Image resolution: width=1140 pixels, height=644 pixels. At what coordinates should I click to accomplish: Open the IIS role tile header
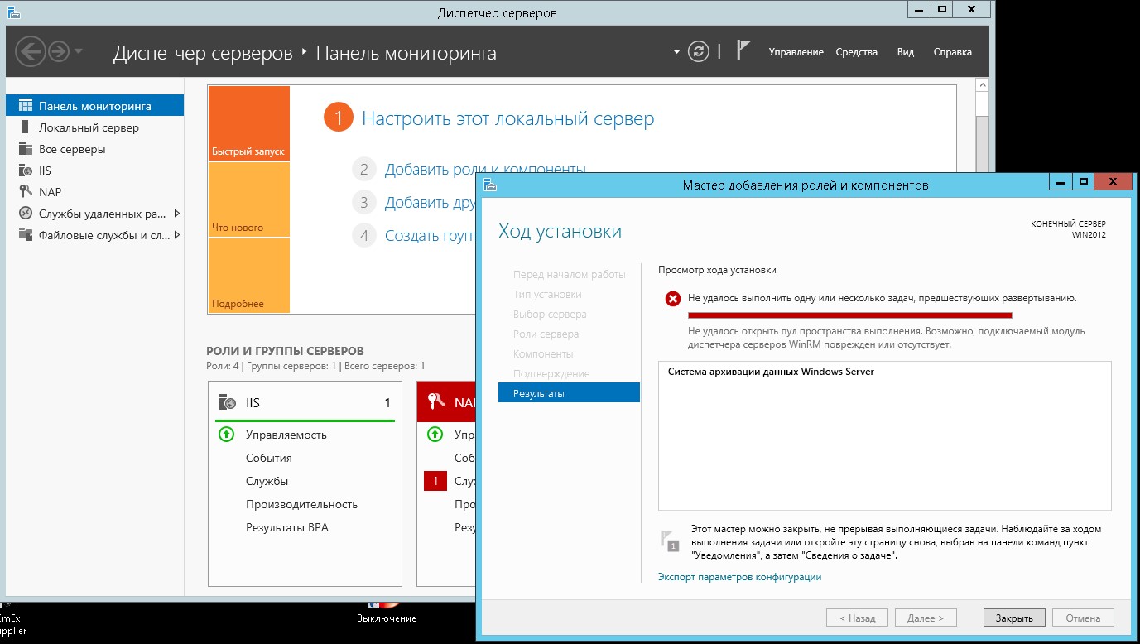point(305,403)
